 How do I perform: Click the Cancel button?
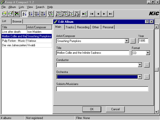(x=115, y=109)
